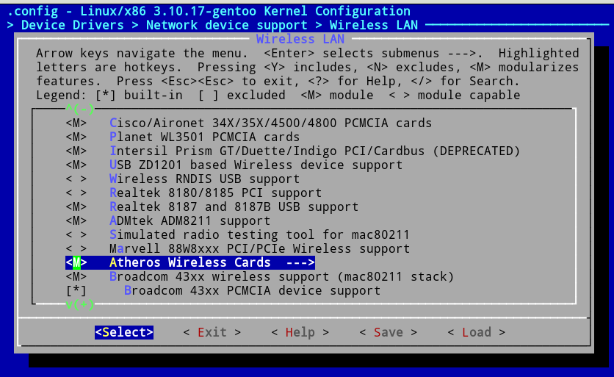The image size is (614, 377).
Task: Click Device Drivers in the breadcrumb path
Action: [x=73, y=25]
